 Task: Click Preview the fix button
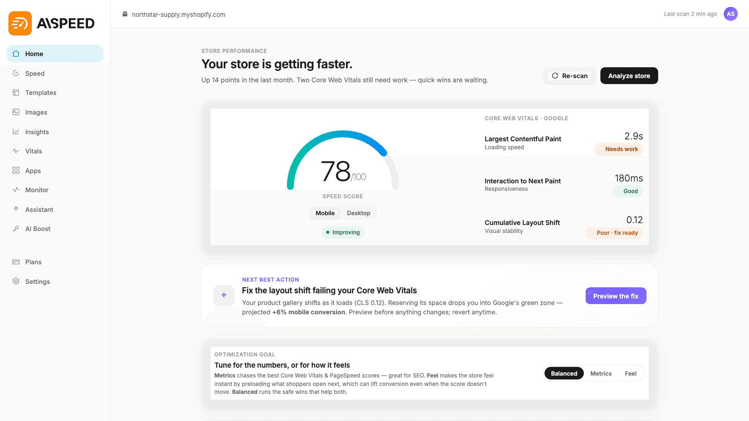click(616, 296)
